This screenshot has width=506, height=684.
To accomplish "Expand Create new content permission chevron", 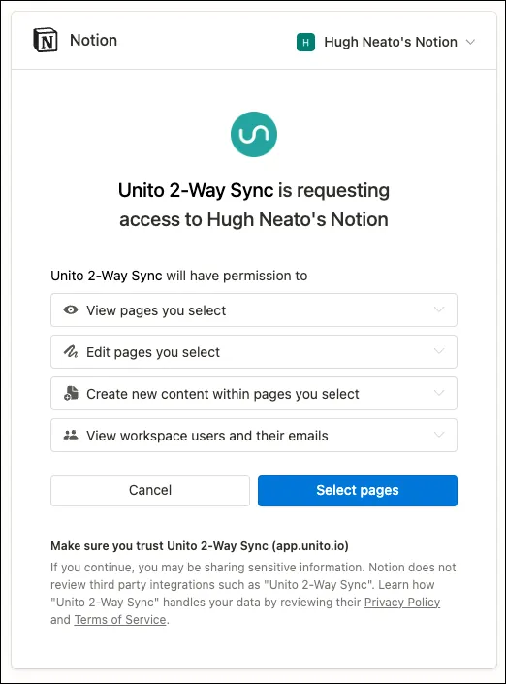I will (439, 393).
